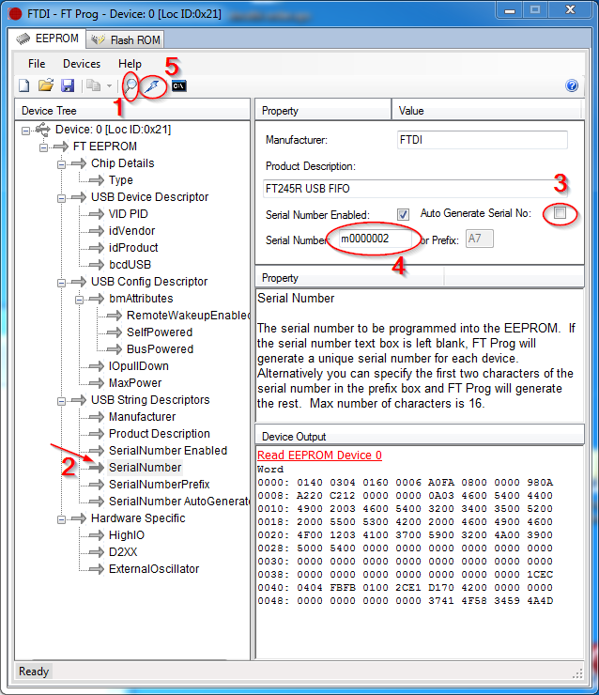This screenshot has height=695, width=599.
Task: Select the RemoteWakeupEnabled tree item
Action: pyautogui.click(x=189, y=316)
